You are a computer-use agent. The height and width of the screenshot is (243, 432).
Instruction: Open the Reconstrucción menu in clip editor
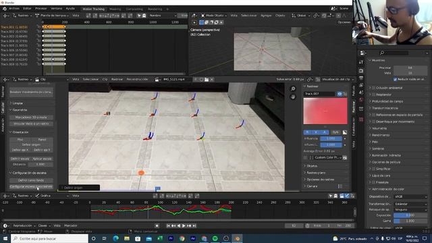click(x=137, y=80)
